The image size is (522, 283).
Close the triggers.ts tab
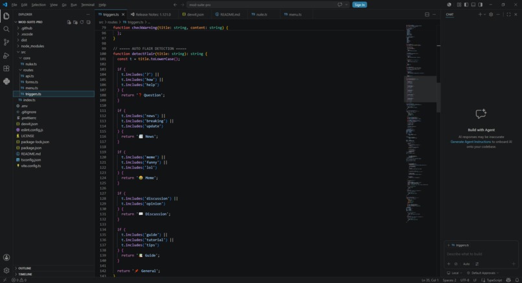(123, 14)
